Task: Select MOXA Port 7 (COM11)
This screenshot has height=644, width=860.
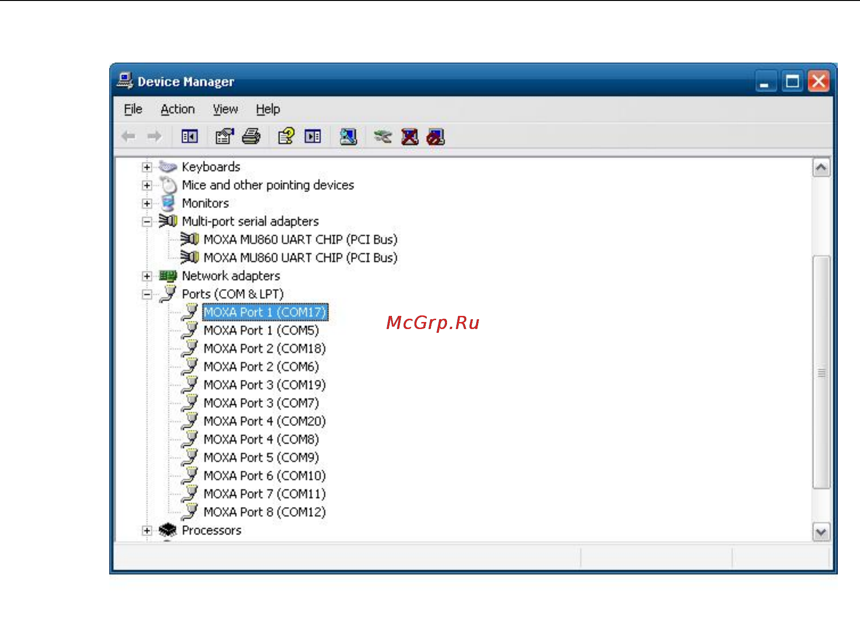Action: [x=265, y=494]
